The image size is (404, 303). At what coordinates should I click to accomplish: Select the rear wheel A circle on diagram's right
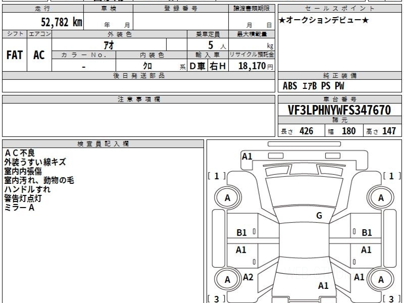[x=381, y=279]
